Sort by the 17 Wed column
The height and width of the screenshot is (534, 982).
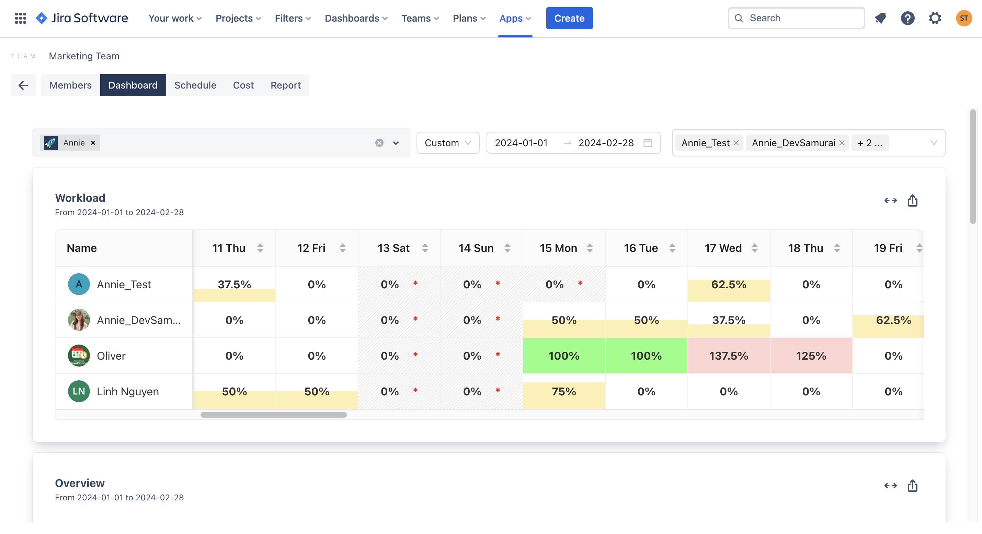pyautogui.click(x=754, y=248)
